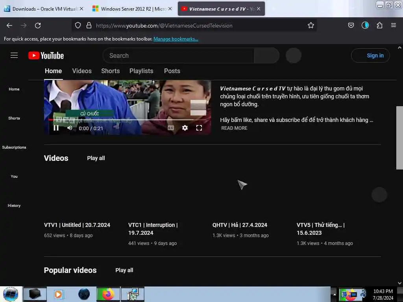Open video VTC1 | Interruption | 19.7.2024
Image resolution: width=403 pixels, height=302 pixels.
pos(153,229)
